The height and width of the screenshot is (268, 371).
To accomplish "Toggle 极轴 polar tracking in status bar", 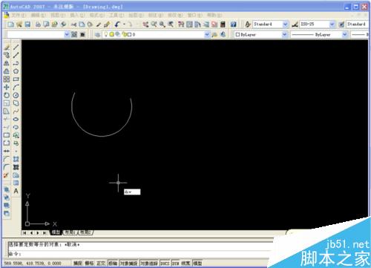I will 113,263.
